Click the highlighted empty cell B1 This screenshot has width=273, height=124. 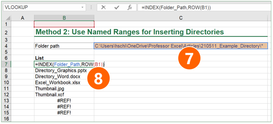pyautogui.click(x=64, y=24)
